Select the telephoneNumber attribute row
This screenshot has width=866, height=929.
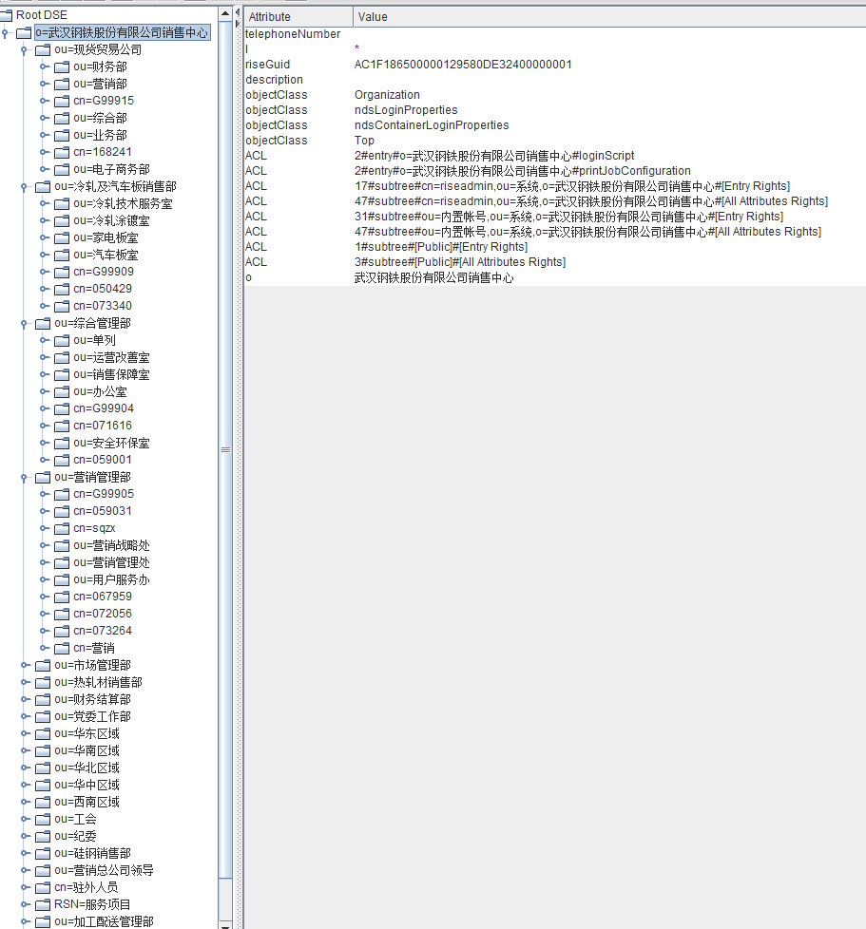pyautogui.click(x=555, y=34)
